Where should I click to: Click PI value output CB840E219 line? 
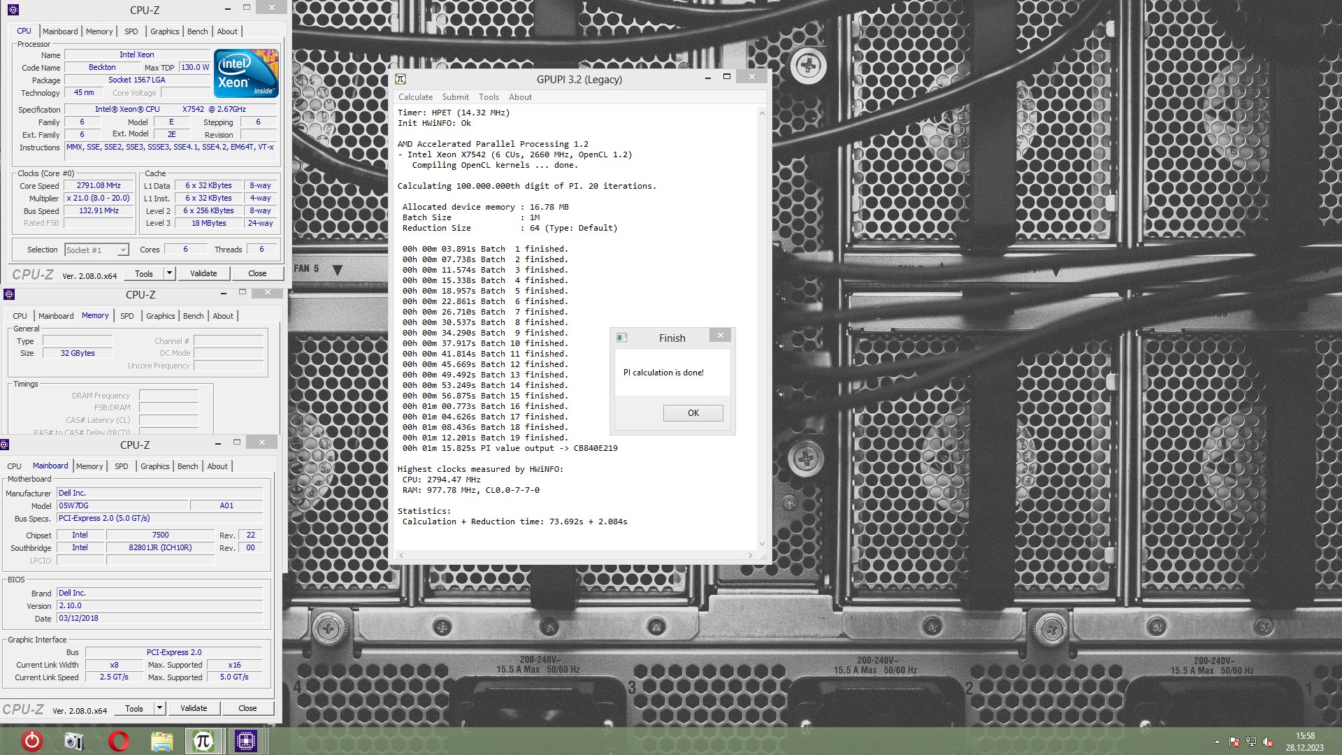coord(510,449)
